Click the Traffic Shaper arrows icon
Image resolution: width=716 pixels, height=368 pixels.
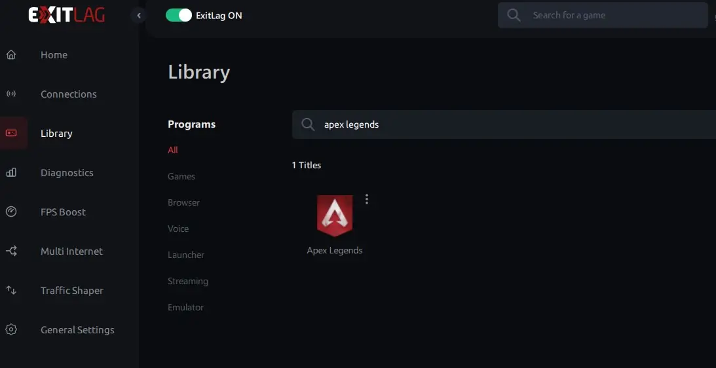[x=11, y=290]
